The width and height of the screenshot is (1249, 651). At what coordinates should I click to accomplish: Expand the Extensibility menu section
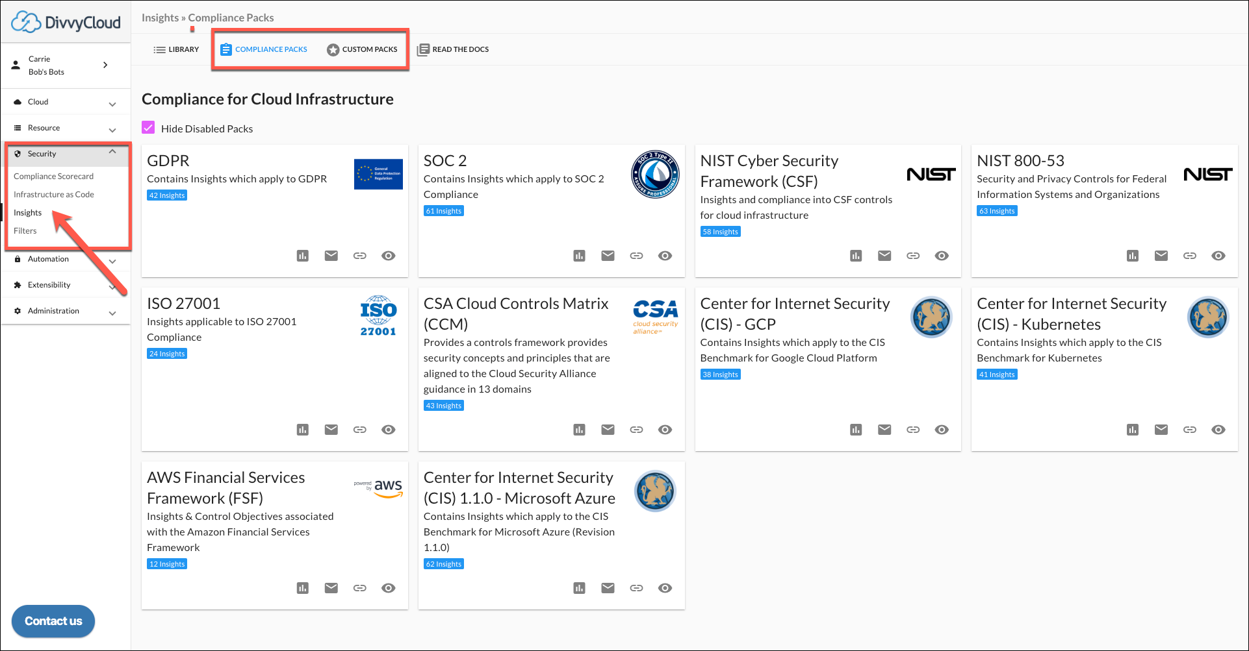tap(66, 285)
